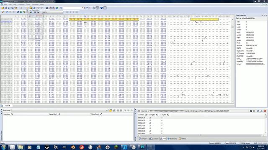Click the Save toolbar icon
Image resolution: width=268 pixels, height=150 pixels.
pos(9,8)
